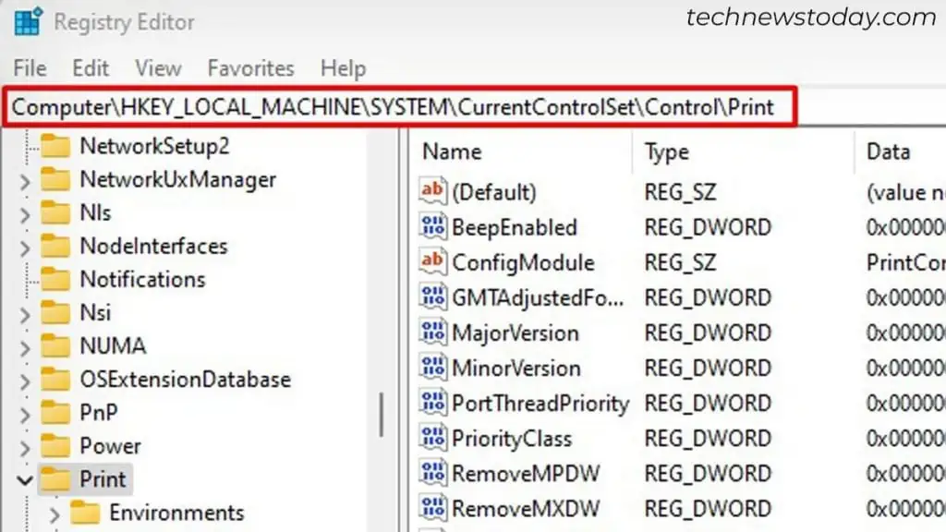946x532 pixels.
Task: Open the Favorites menu
Action: point(251,68)
